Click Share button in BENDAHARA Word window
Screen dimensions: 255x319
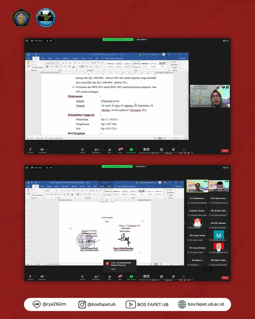pyautogui.click(x=183, y=58)
